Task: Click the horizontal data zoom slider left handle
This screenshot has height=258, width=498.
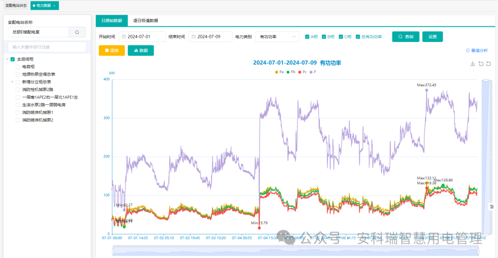Action: click(113, 251)
